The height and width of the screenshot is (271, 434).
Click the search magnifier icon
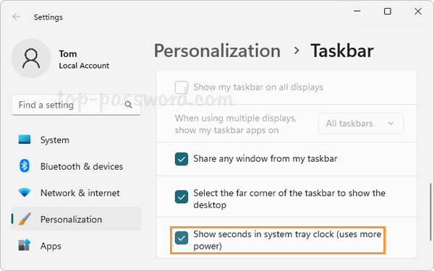[x=129, y=105]
